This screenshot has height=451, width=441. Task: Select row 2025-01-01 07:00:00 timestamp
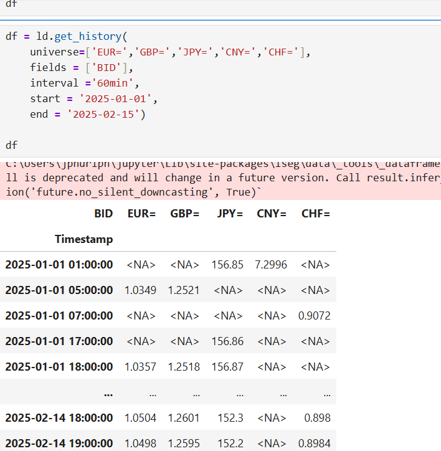point(59,316)
